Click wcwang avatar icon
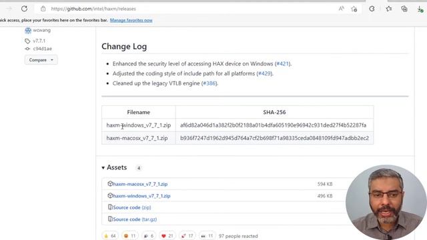The image size is (427, 240). [x=28, y=31]
